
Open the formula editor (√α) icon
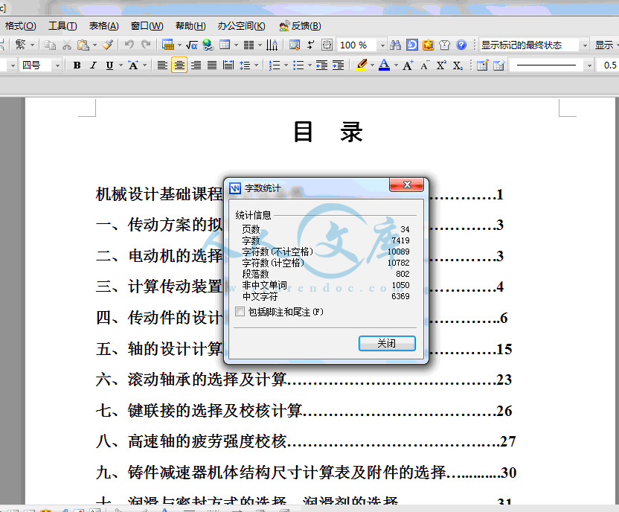(191, 45)
